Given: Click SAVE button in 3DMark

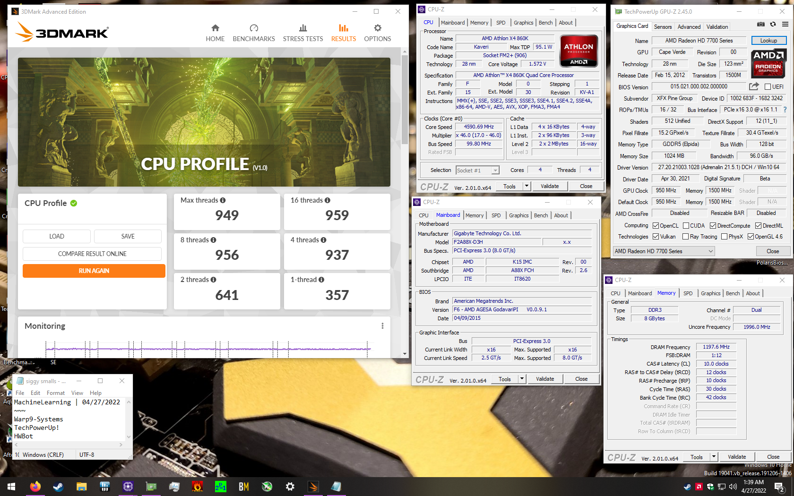Looking at the screenshot, I should pyautogui.click(x=128, y=236).
